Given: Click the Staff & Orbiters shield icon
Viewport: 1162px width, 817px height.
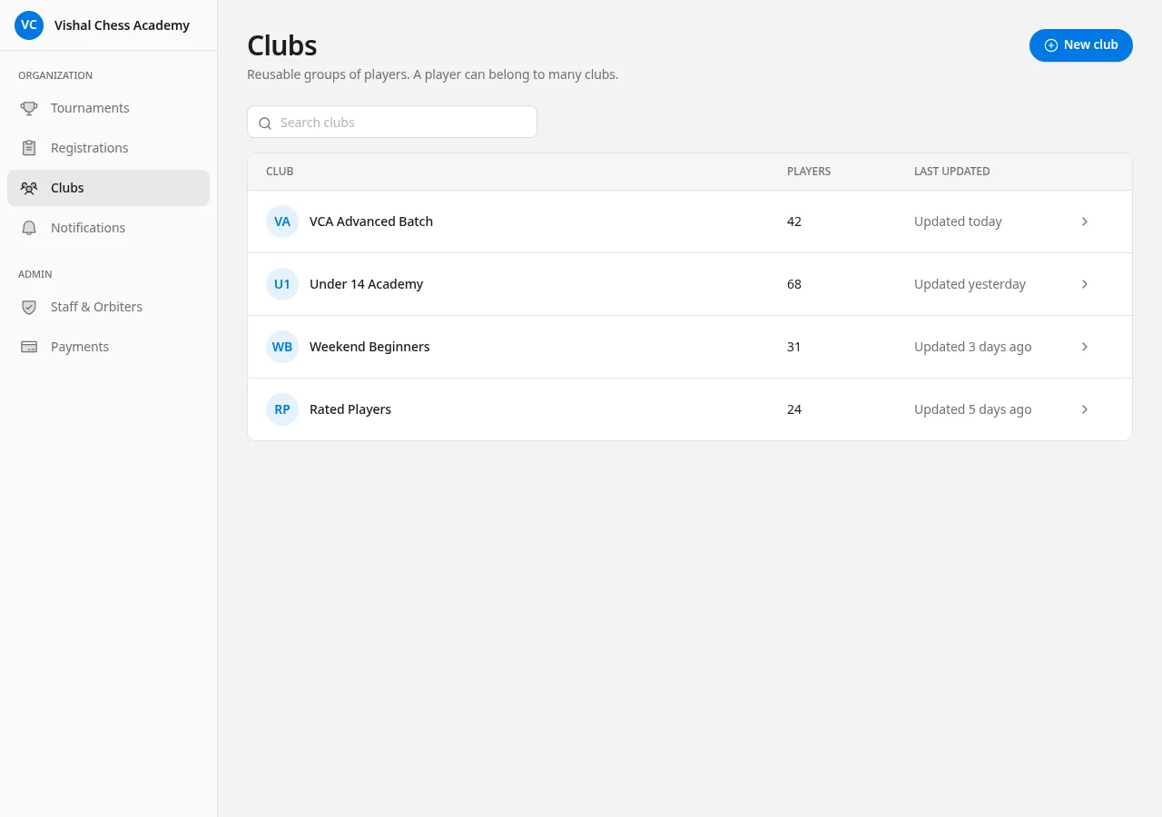Looking at the screenshot, I should (29, 307).
